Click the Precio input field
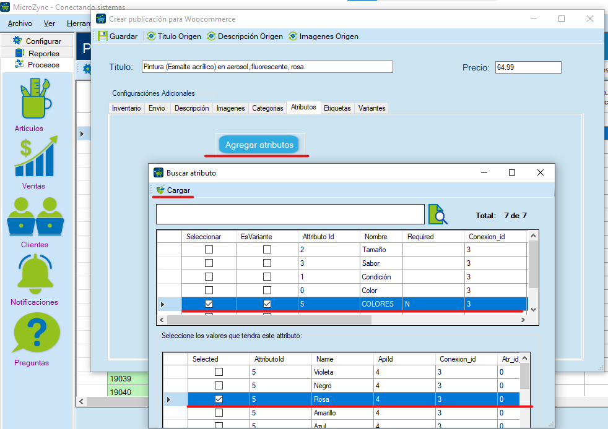Screen dimensions: 608x429 (x=528, y=67)
